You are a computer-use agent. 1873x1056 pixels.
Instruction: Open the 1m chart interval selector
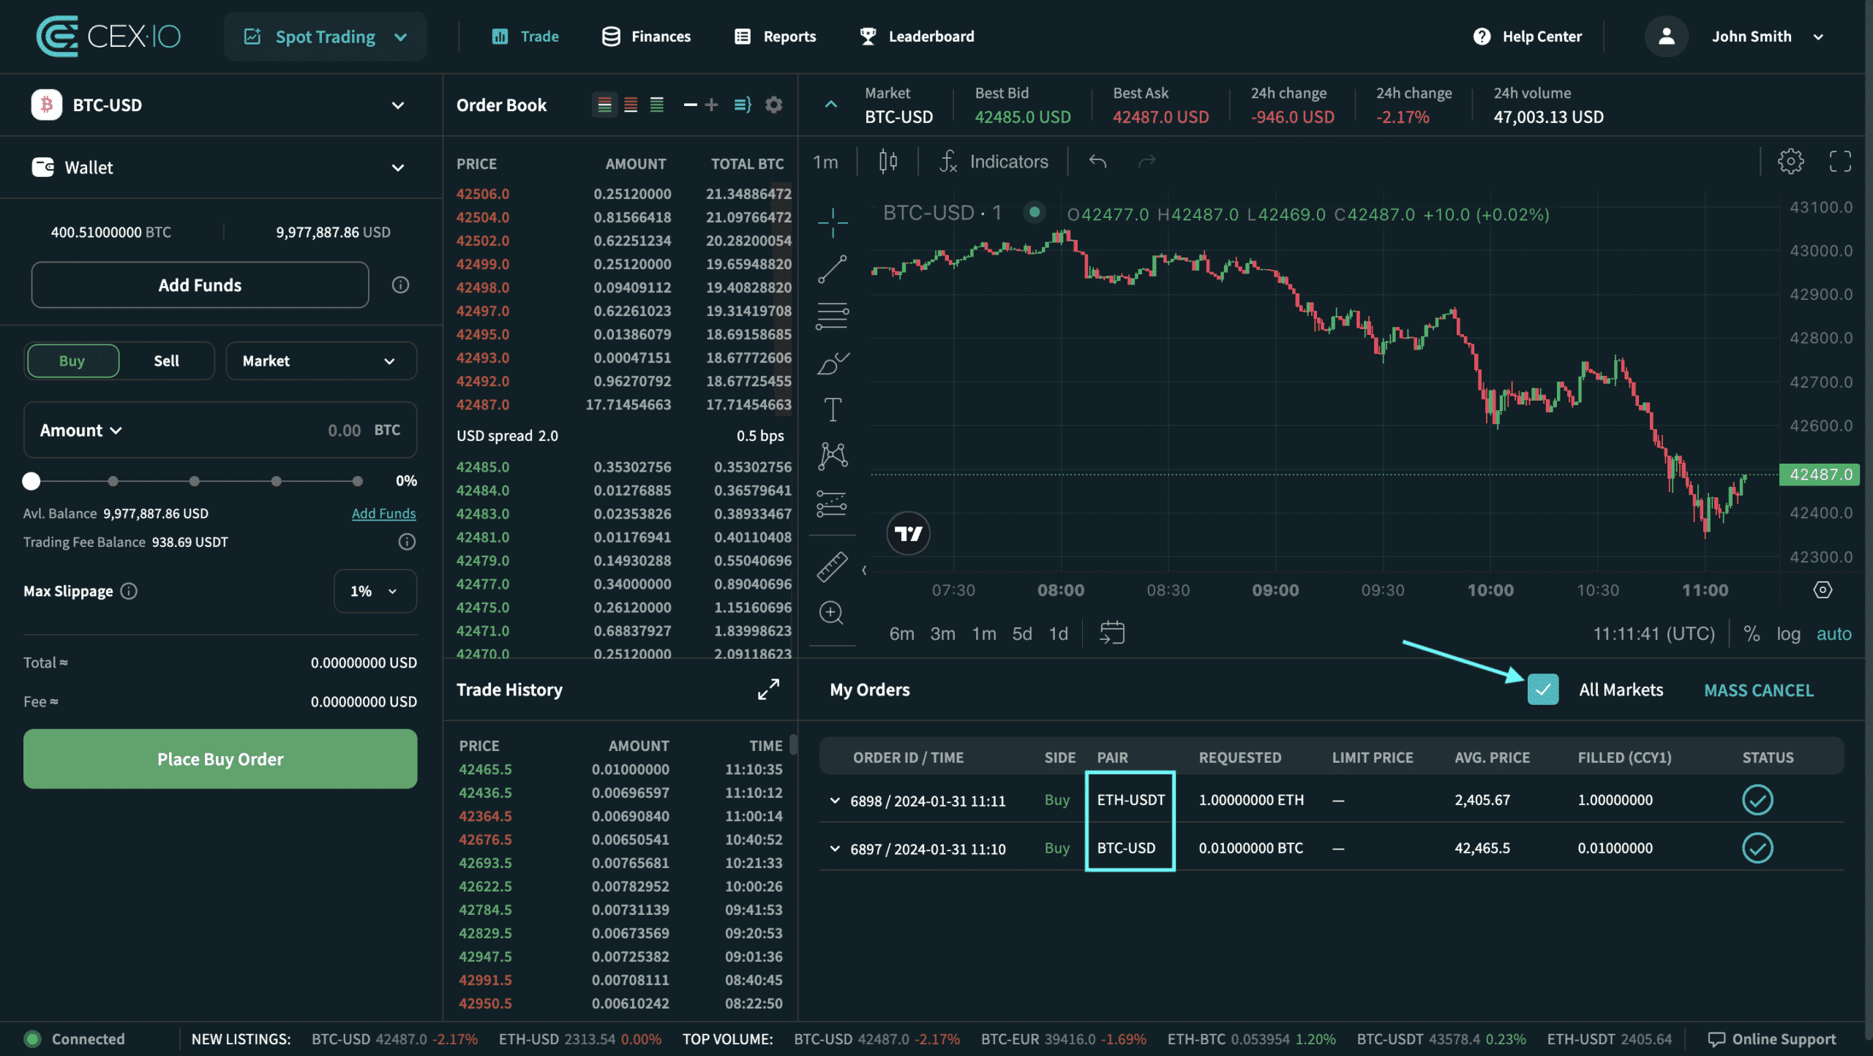tap(825, 162)
